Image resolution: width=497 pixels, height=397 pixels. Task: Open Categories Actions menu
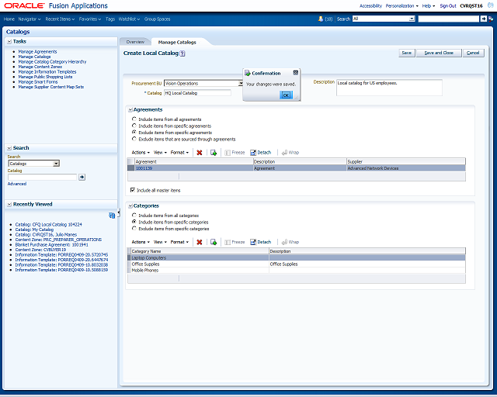141,242
